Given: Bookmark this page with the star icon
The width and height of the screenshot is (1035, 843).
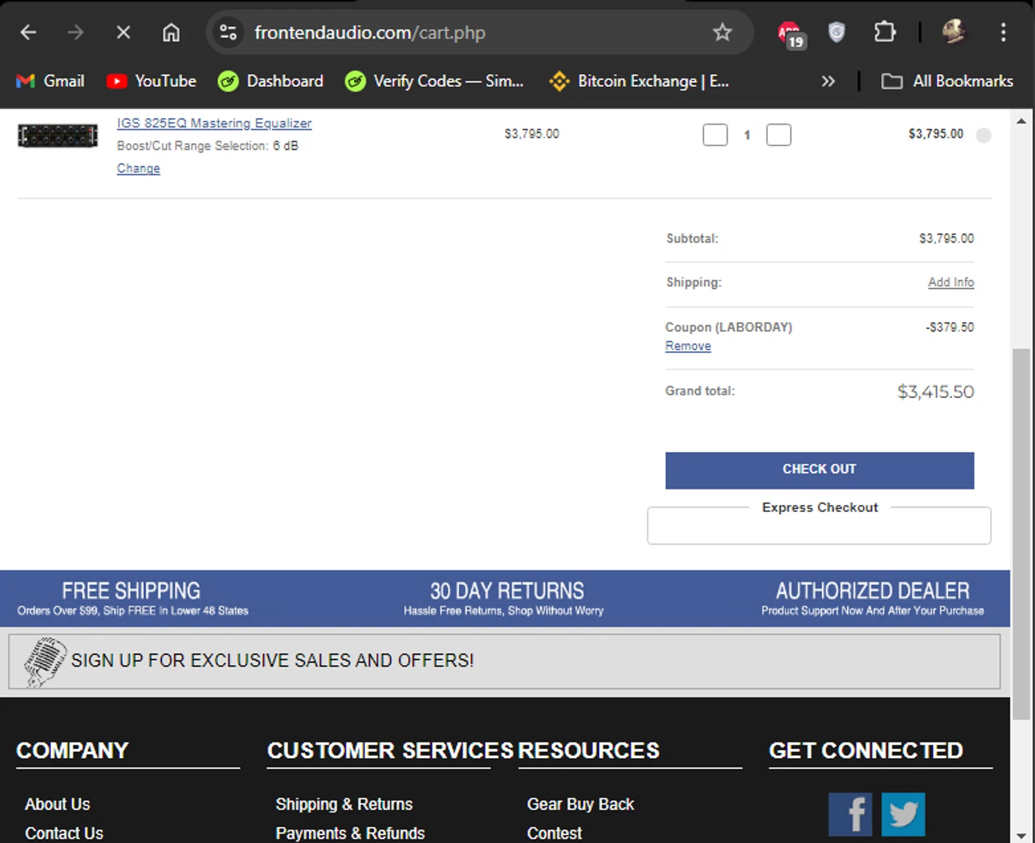Looking at the screenshot, I should point(722,32).
